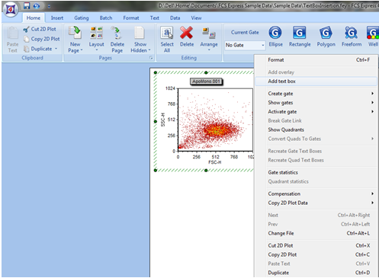Click the save icon in title bar
The width and height of the screenshot is (379, 278).
pyautogui.click(x=27, y=5)
